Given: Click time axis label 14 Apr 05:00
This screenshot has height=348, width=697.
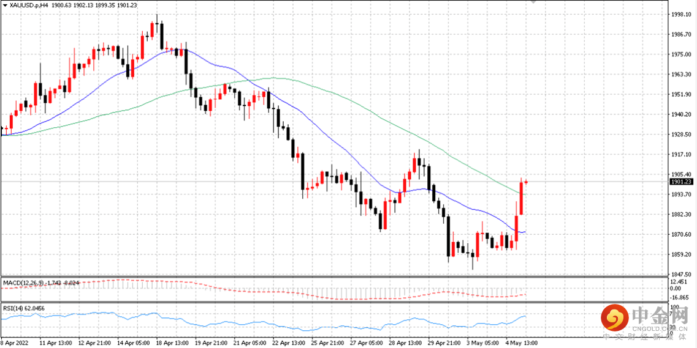Looking at the screenshot, I should click(133, 342).
